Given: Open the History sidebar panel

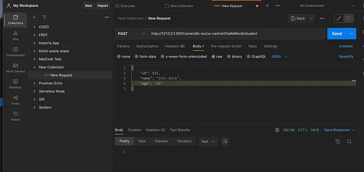Looking at the screenshot, I should pos(15,116).
